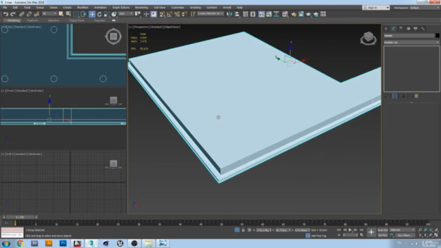The width and height of the screenshot is (441, 248).
Task: Toggle the Layer Explorer icon
Action: pyautogui.click(x=253, y=14)
